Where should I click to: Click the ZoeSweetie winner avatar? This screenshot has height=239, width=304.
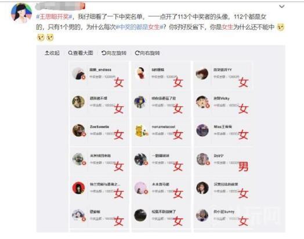[x=78, y=131]
